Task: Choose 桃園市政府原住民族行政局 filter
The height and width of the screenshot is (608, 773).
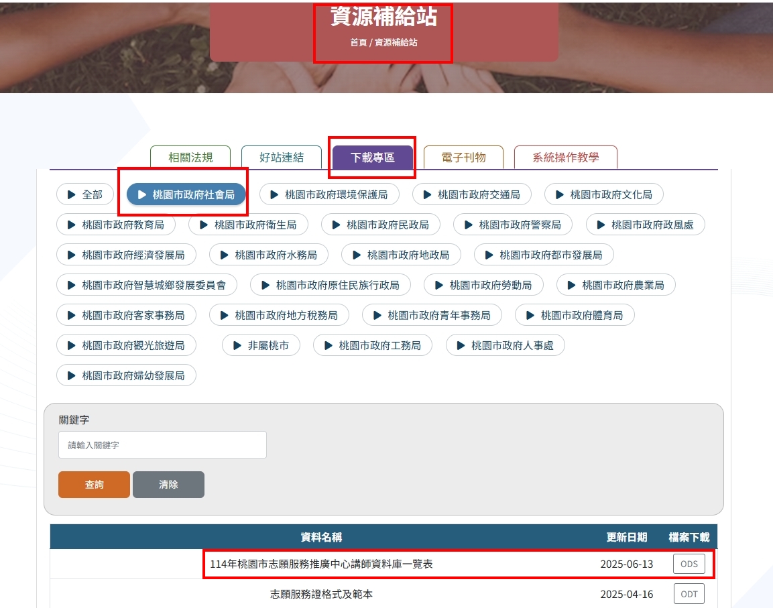Action: click(331, 285)
